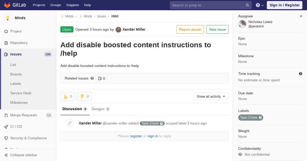Viewport: 307px width, 161px height.
Task: Click the CI / CD rocket icon
Action: click(6, 126)
